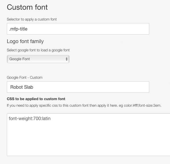Click blank space after .mfp-title in selector field
170x164 pixels.
coord(88,29)
